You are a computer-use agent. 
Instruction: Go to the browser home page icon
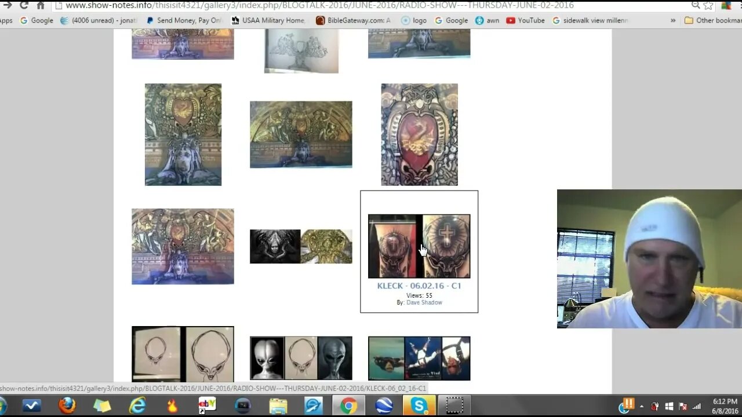(x=41, y=5)
